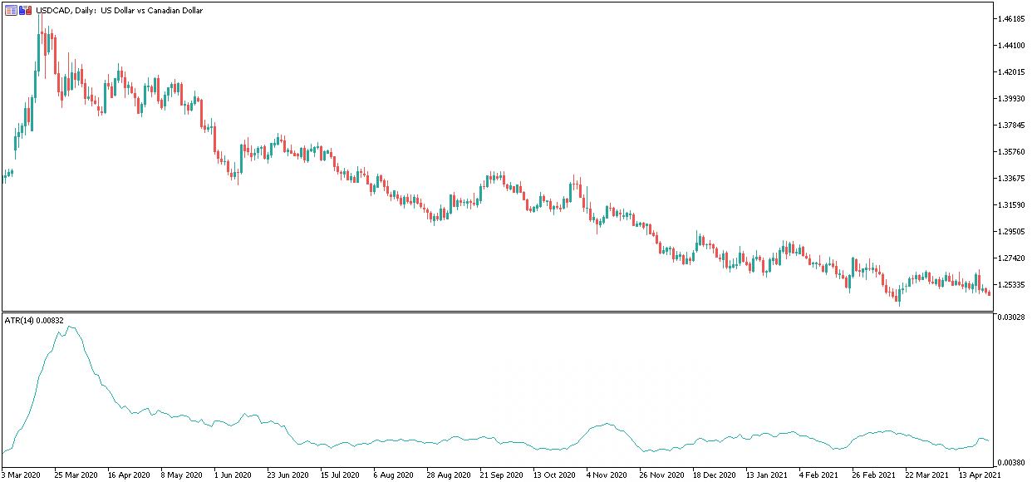Screen dimensions: 1032x482
Task: Click the 1.31590 price scale value
Action: (1012, 205)
